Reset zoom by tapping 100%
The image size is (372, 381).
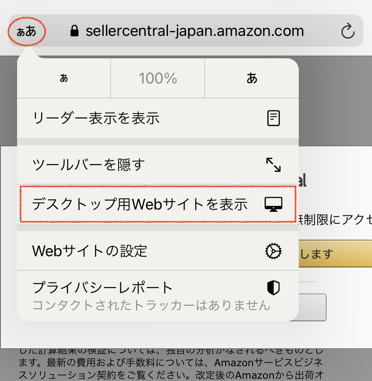click(157, 79)
